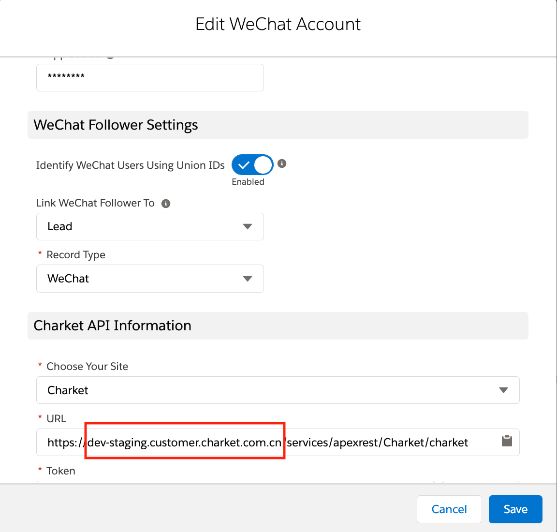Click the Choose Your Site field label
The image size is (557, 532).
click(87, 367)
